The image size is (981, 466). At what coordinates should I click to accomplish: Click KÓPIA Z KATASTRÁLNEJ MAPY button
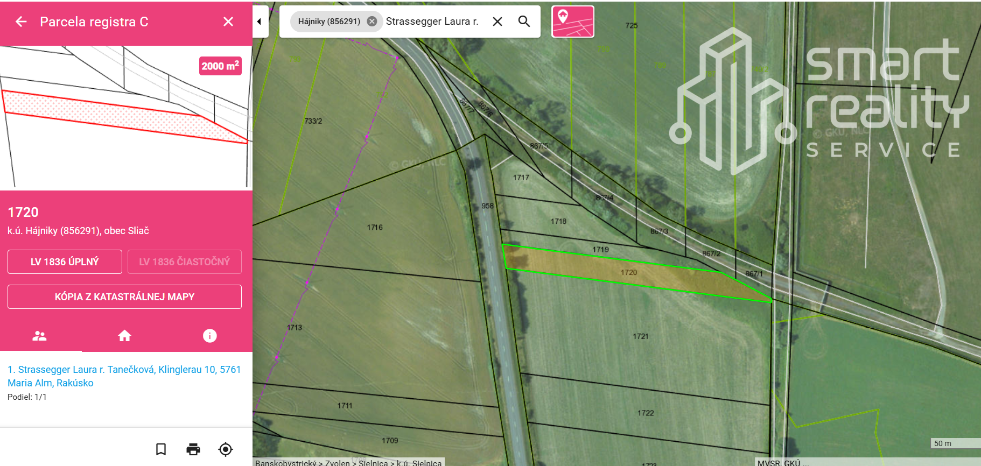[124, 297]
